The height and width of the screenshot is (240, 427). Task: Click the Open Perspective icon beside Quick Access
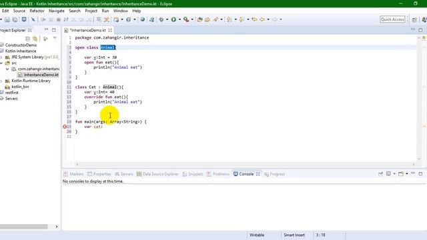click(414, 19)
